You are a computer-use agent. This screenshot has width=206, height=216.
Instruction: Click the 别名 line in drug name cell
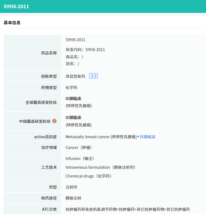[x=72, y=64]
